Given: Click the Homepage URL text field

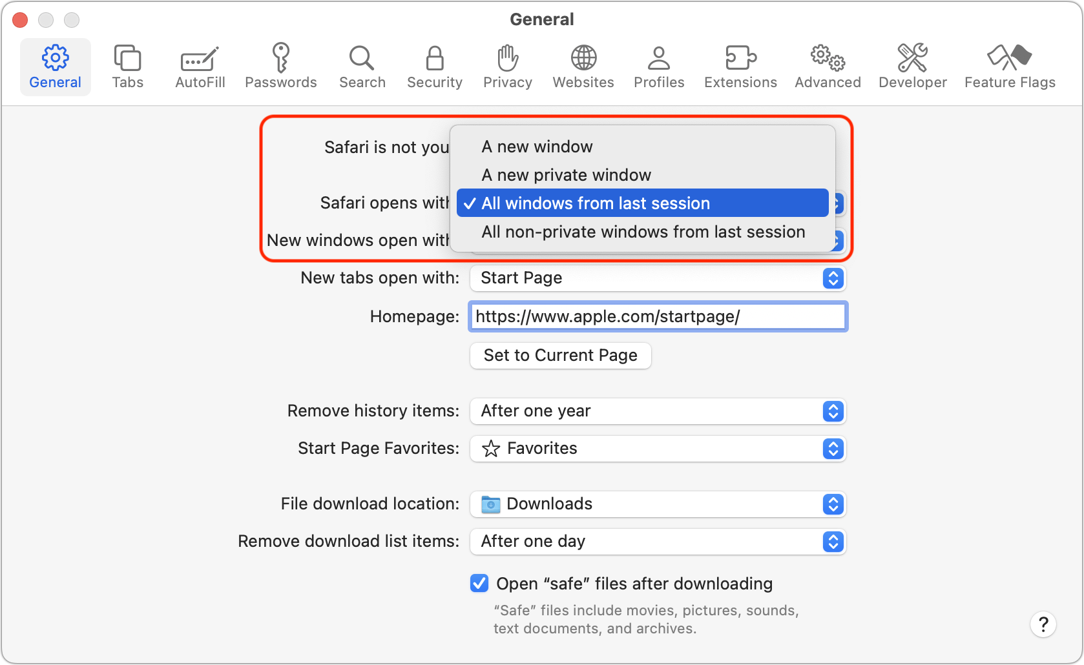Looking at the screenshot, I should click(658, 316).
